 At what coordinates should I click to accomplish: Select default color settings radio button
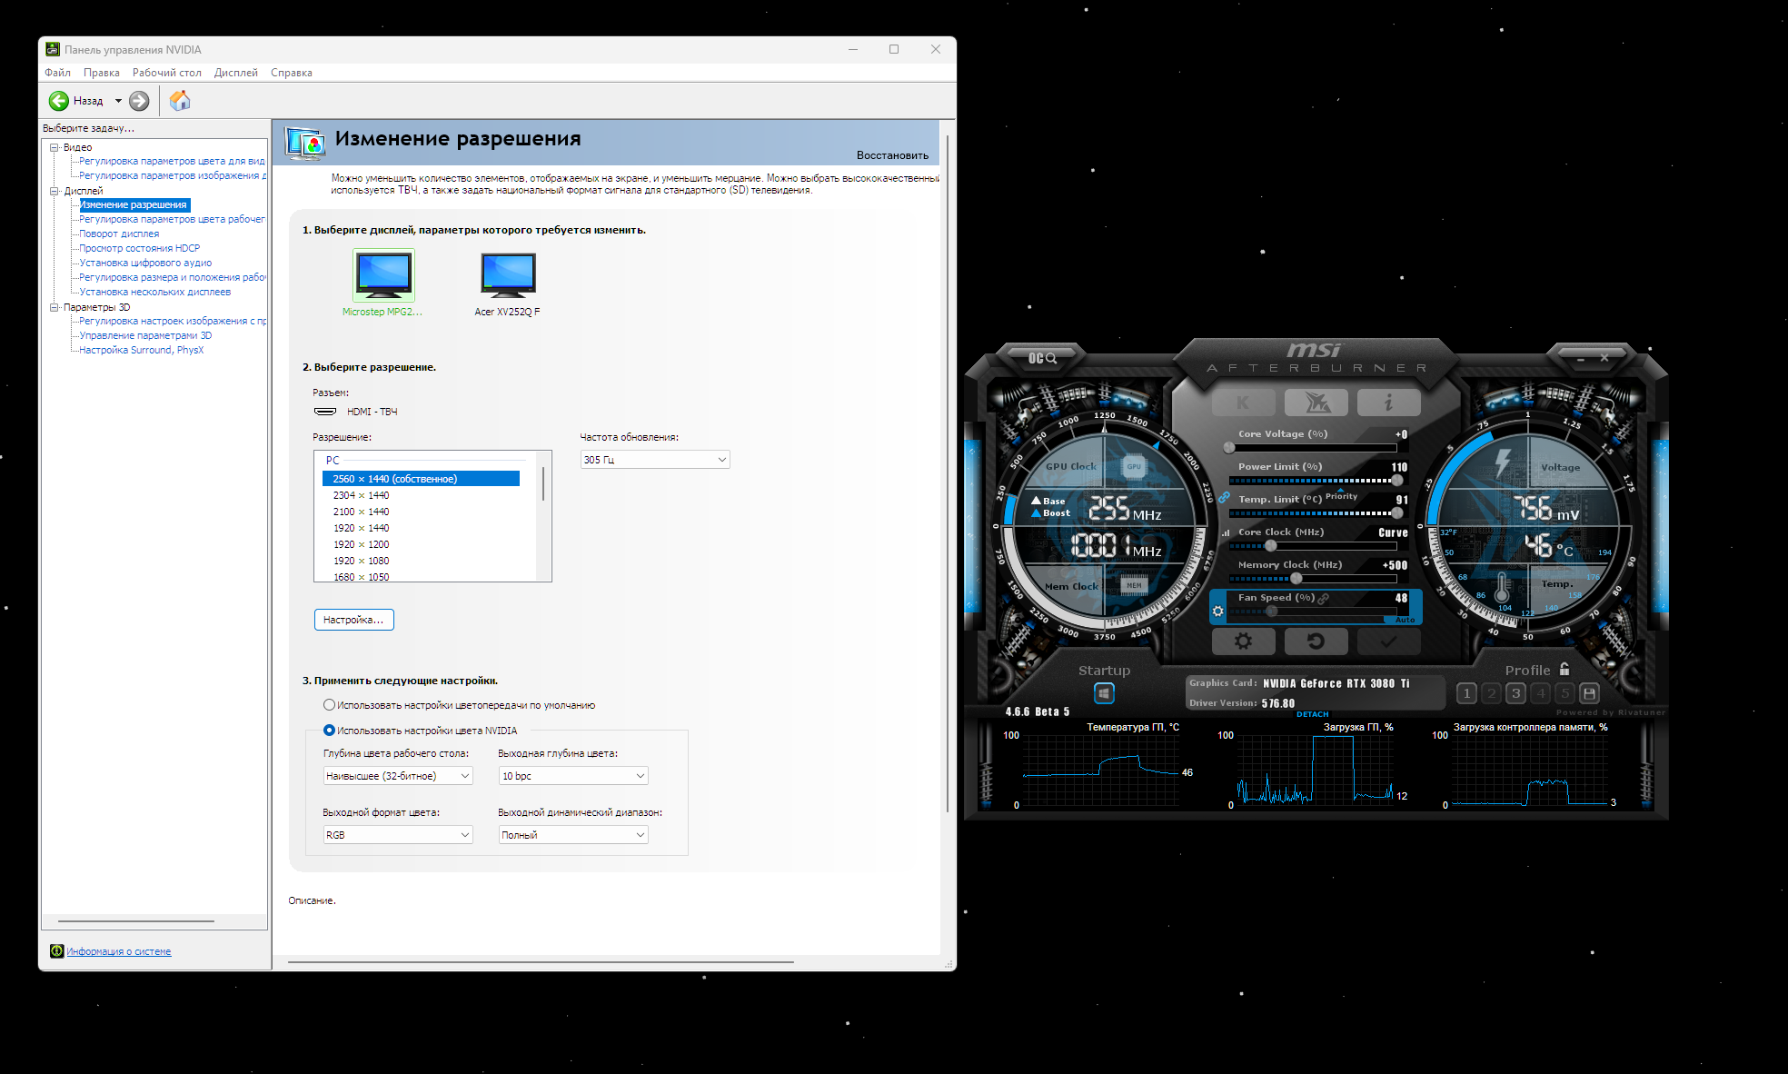329,705
